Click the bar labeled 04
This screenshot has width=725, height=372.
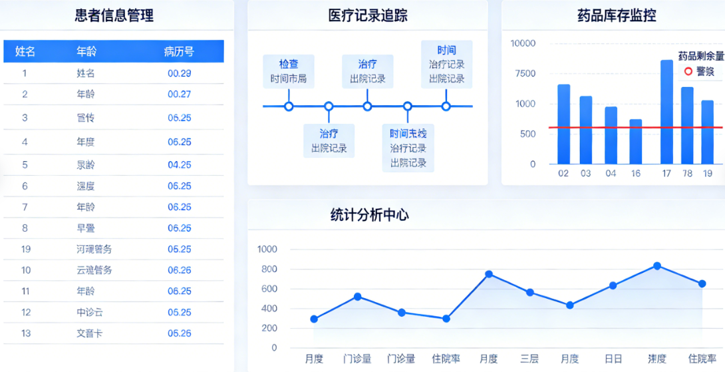pyautogui.click(x=611, y=135)
